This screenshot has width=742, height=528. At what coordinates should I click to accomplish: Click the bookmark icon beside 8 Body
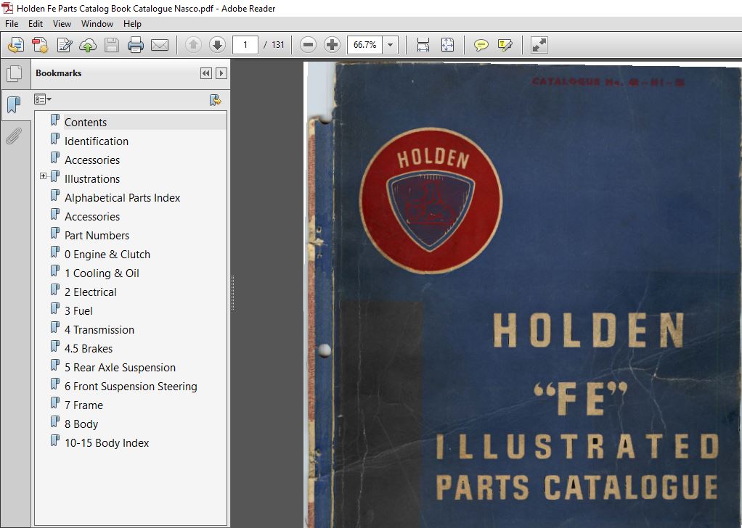(55, 422)
